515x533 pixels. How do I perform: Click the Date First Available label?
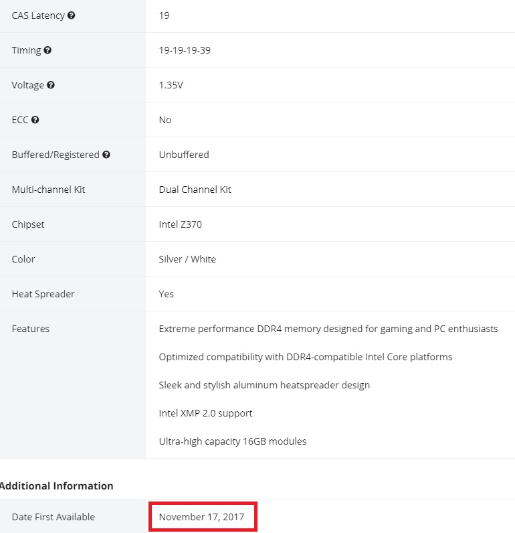click(x=54, y=517)
